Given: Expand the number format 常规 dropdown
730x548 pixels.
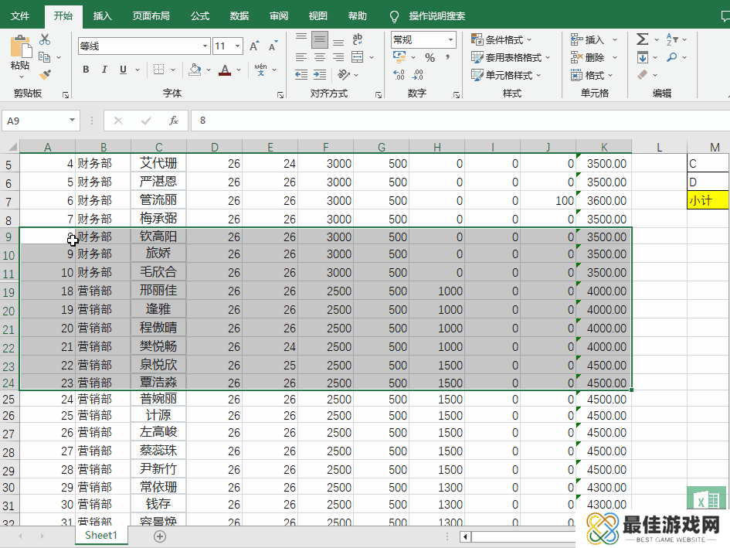Looking at the screenshot, I should click(450, 39).
